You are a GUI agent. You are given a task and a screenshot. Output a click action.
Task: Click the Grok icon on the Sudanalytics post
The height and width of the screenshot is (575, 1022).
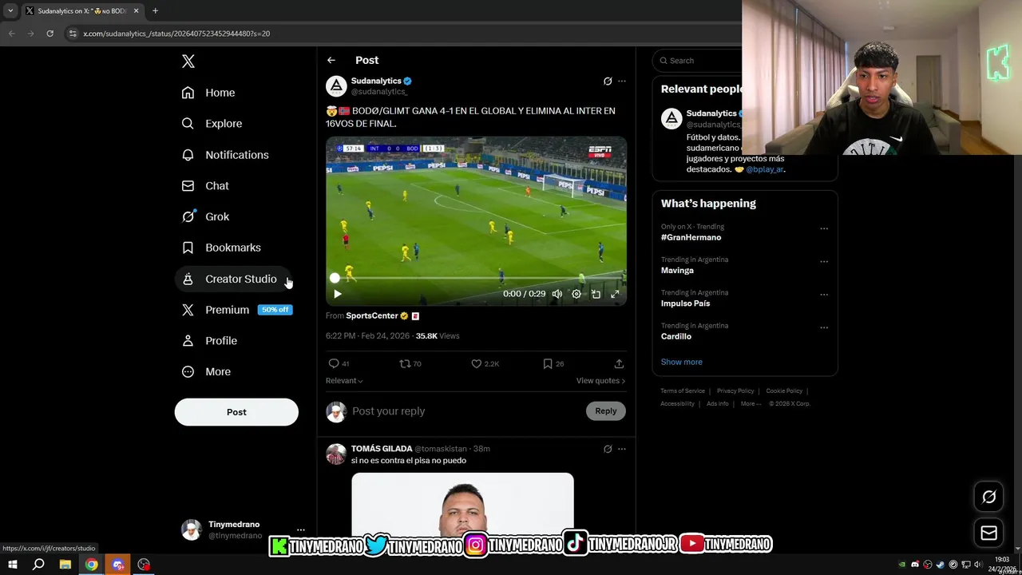(x=608, y=81)
